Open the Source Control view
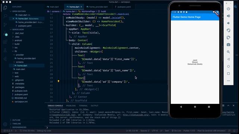Viewport: 239px width, 134px height. 5,25
